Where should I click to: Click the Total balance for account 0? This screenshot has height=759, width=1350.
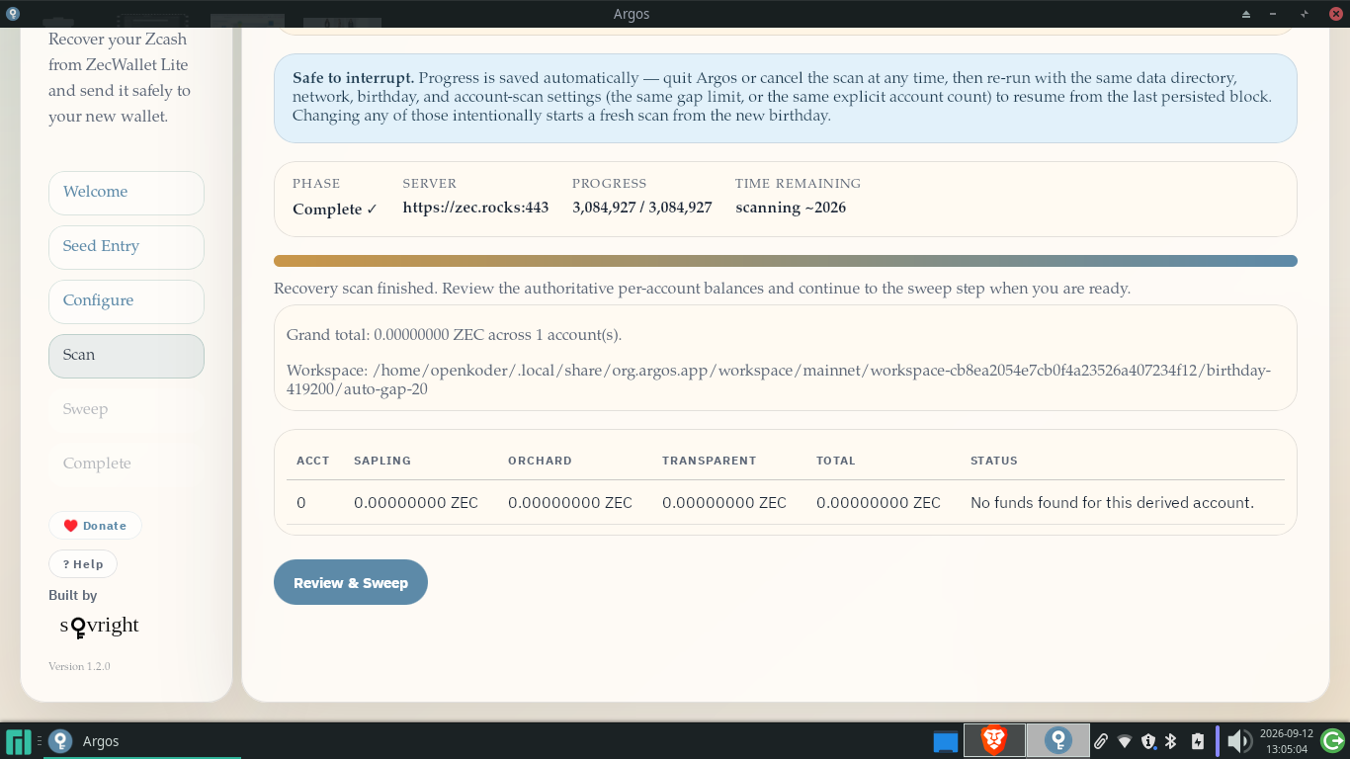879,502
